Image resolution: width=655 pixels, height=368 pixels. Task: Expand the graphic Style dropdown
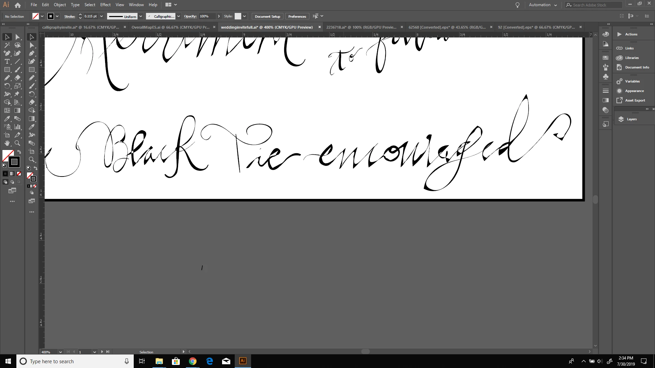click(x=244, y=16)
